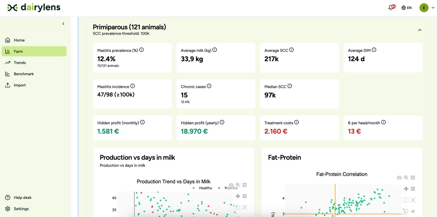Select pan tool on Fat-Protein chart

point(406,189)
